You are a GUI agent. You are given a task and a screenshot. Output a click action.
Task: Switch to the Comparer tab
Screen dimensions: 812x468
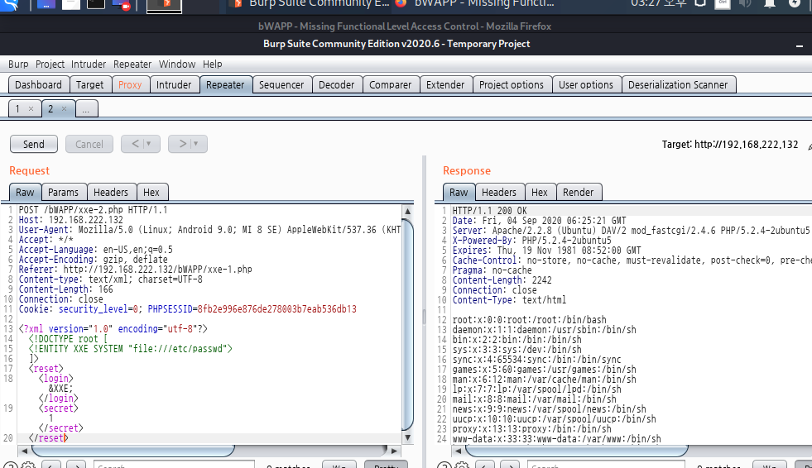[x=391, y=85]
